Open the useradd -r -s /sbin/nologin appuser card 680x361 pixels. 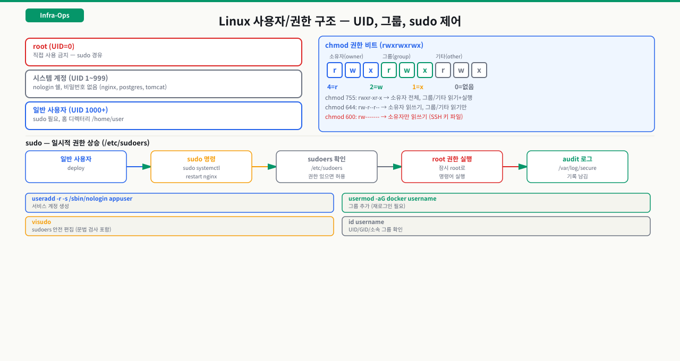point(180,203)
